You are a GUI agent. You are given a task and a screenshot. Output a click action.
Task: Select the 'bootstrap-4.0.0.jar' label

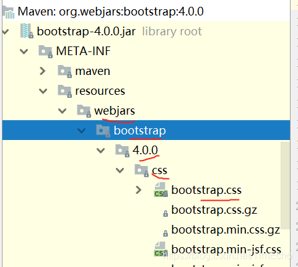click(86, 32)
